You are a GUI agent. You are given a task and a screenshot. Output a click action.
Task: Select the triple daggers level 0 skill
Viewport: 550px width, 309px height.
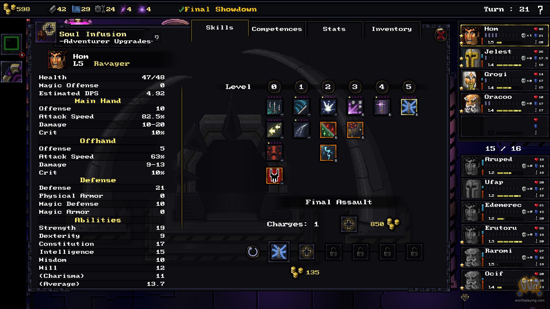coord(274,107)
